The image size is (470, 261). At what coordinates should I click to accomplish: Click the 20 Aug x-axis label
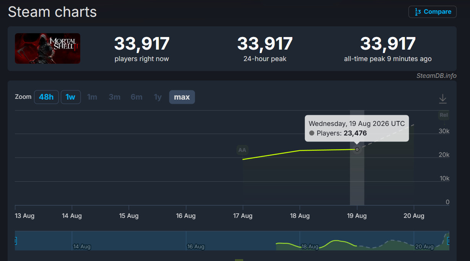(x=414, y=216)
